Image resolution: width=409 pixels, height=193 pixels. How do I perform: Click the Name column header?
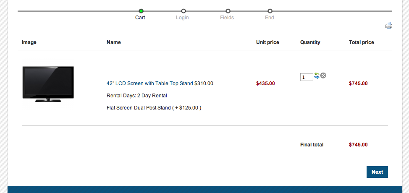click(114, 42)
